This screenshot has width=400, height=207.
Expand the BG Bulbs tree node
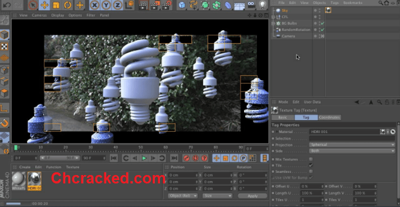click(273, 23)
